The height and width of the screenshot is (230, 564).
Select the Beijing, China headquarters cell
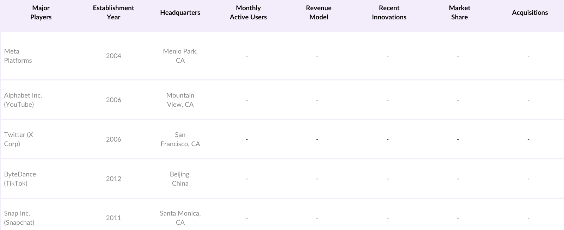(180, 179)
